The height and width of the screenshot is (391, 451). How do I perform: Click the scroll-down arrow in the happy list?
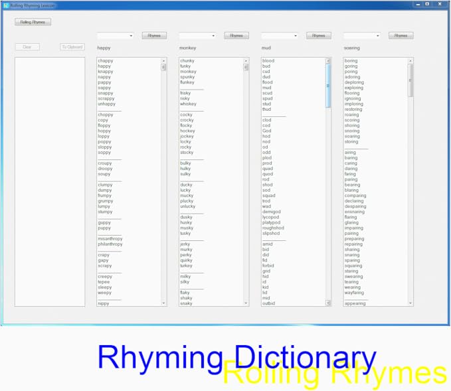(164, 303)
